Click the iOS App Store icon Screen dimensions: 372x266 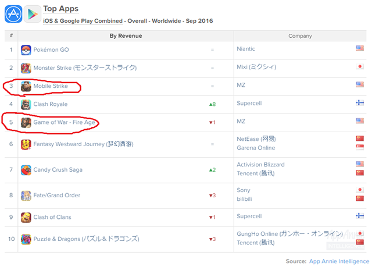(13, 14)
